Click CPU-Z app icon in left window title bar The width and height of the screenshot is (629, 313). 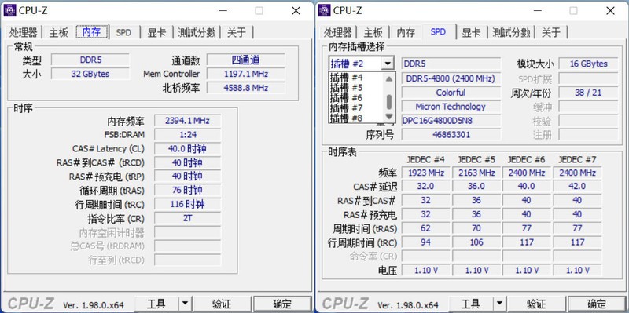point(9,10)
